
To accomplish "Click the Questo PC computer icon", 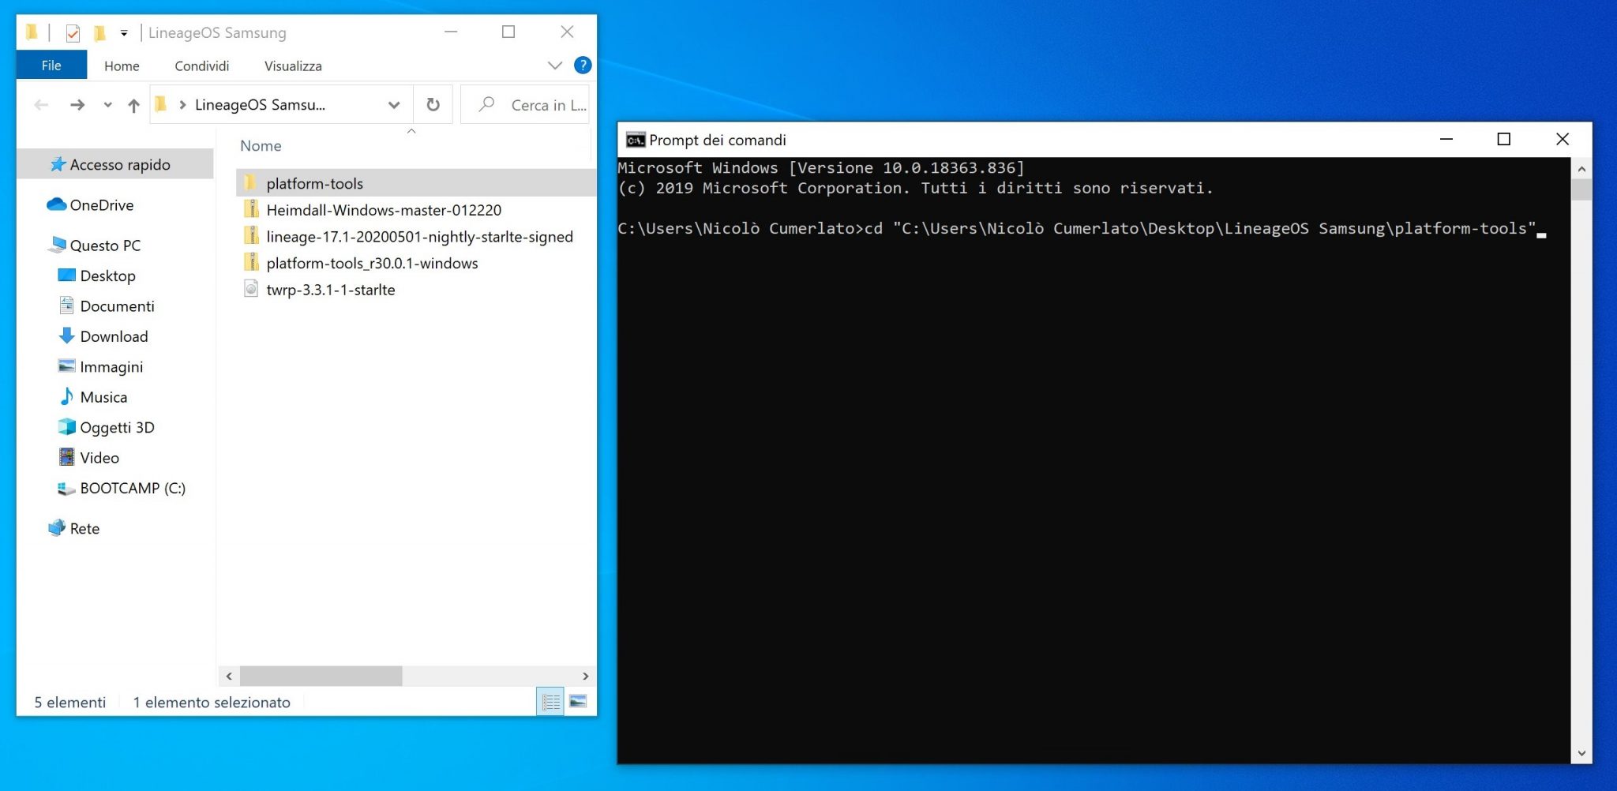I will [x=57, y=245].
